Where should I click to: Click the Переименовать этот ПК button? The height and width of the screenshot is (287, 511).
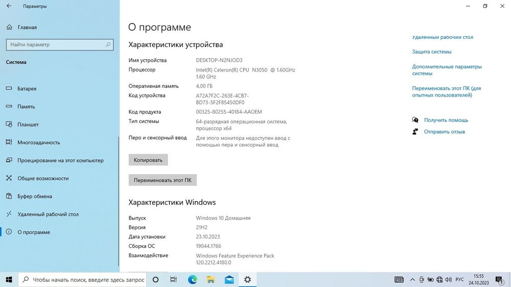point(162,180)
